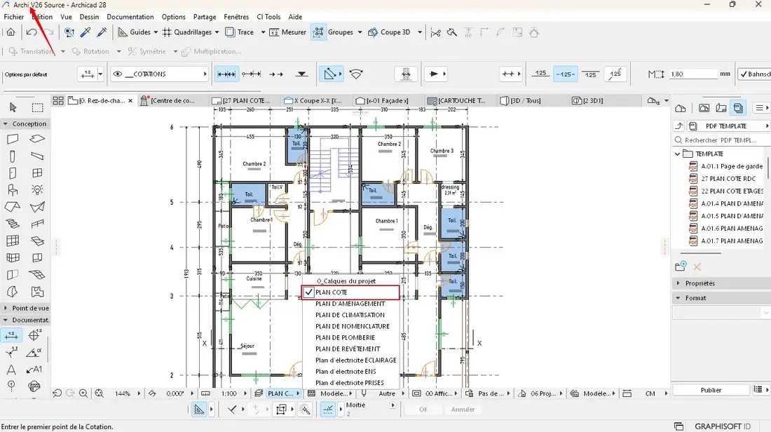
Task: Click GRAPHISOFT ID in status bar
Action: pyautogui.click(x=723, y=426)
